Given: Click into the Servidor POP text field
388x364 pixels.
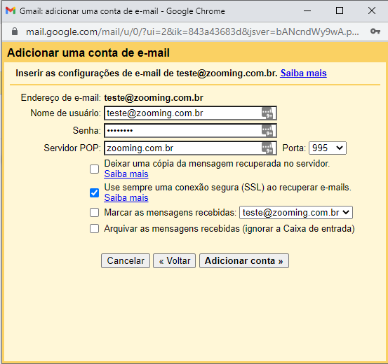Looking at the screenshot, I should click(183, 148).
